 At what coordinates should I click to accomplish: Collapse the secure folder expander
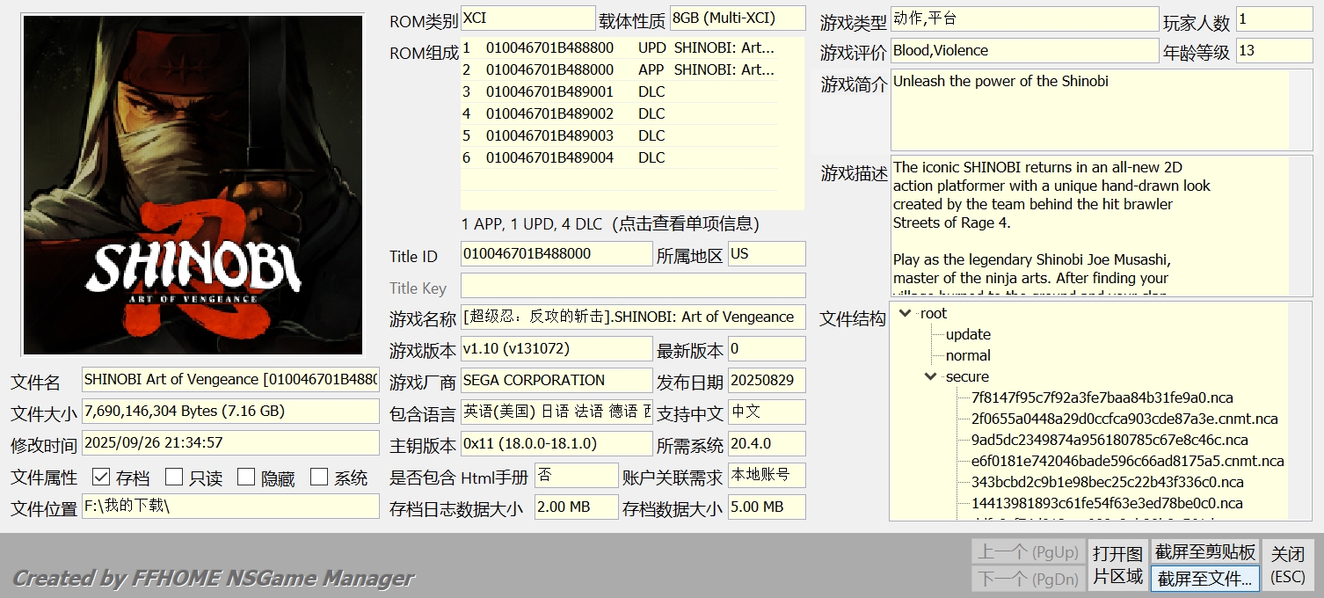point(930,376)
